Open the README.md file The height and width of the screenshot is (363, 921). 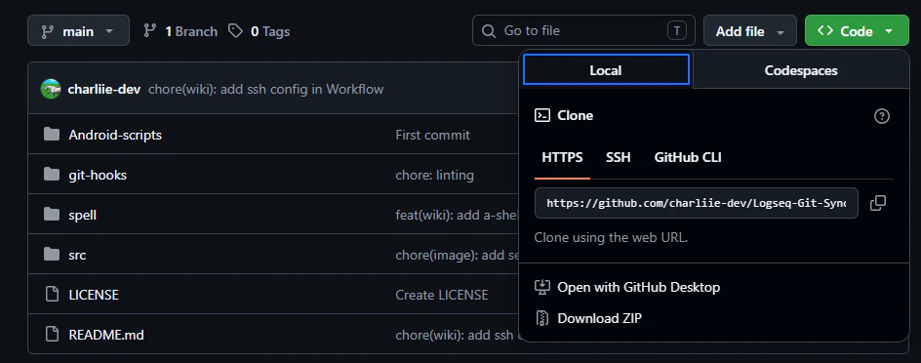coord(106,335)
